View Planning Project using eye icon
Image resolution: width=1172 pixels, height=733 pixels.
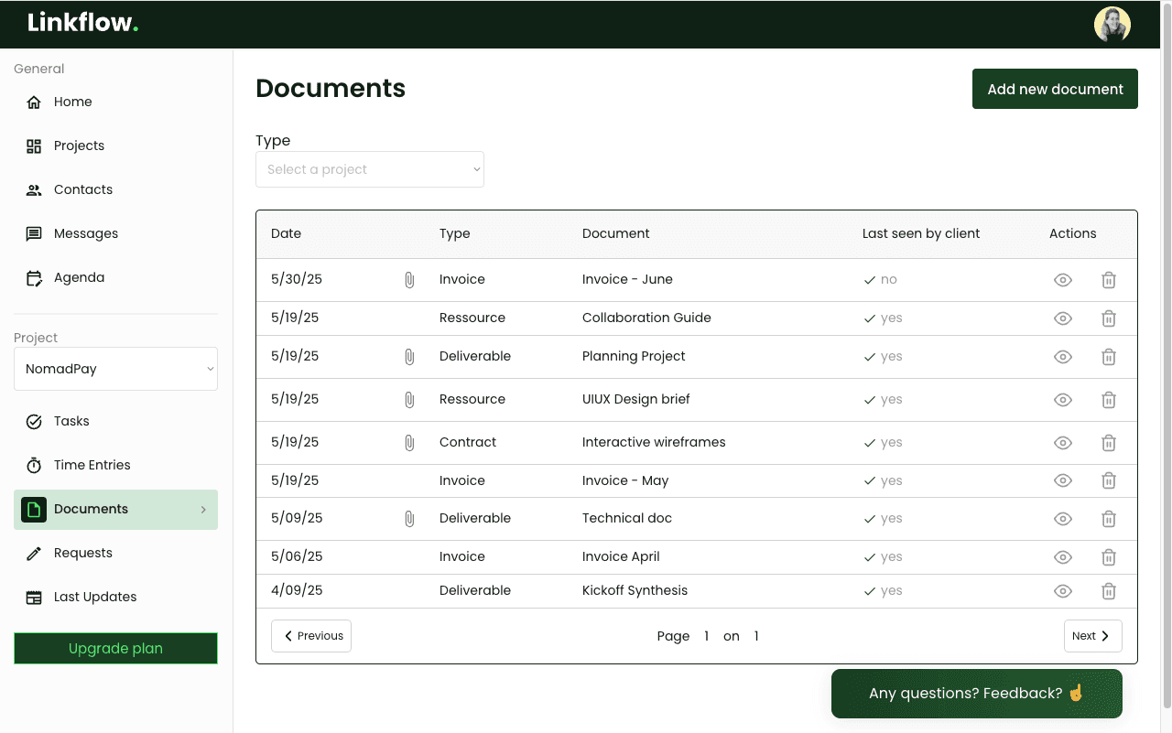coord(1062,357)
